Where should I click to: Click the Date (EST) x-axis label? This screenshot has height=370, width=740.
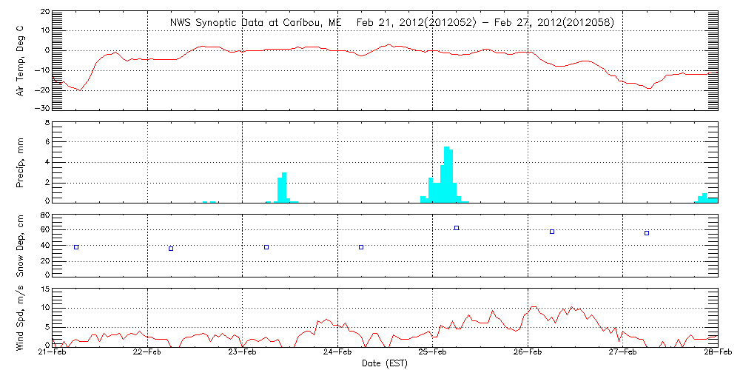coord(386,363)
